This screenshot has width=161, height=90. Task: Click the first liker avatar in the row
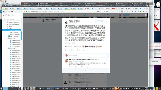point(83,46)
